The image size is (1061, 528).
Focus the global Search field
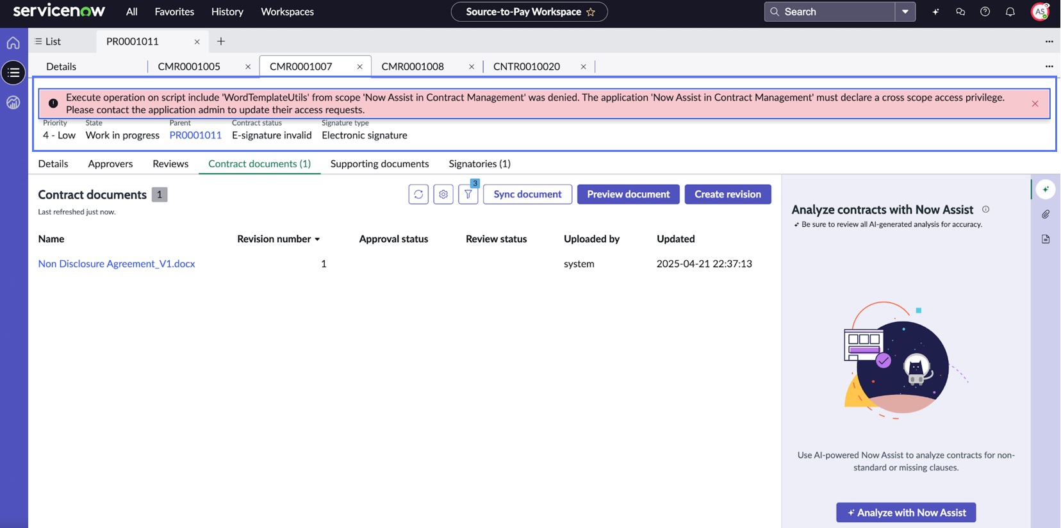coord(830,12)
